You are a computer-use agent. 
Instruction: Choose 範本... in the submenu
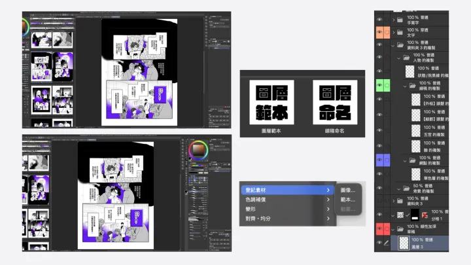pos(348,200)
